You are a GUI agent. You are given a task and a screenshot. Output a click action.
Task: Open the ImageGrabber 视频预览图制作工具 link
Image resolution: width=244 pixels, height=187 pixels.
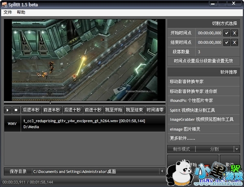pos(204,120)
